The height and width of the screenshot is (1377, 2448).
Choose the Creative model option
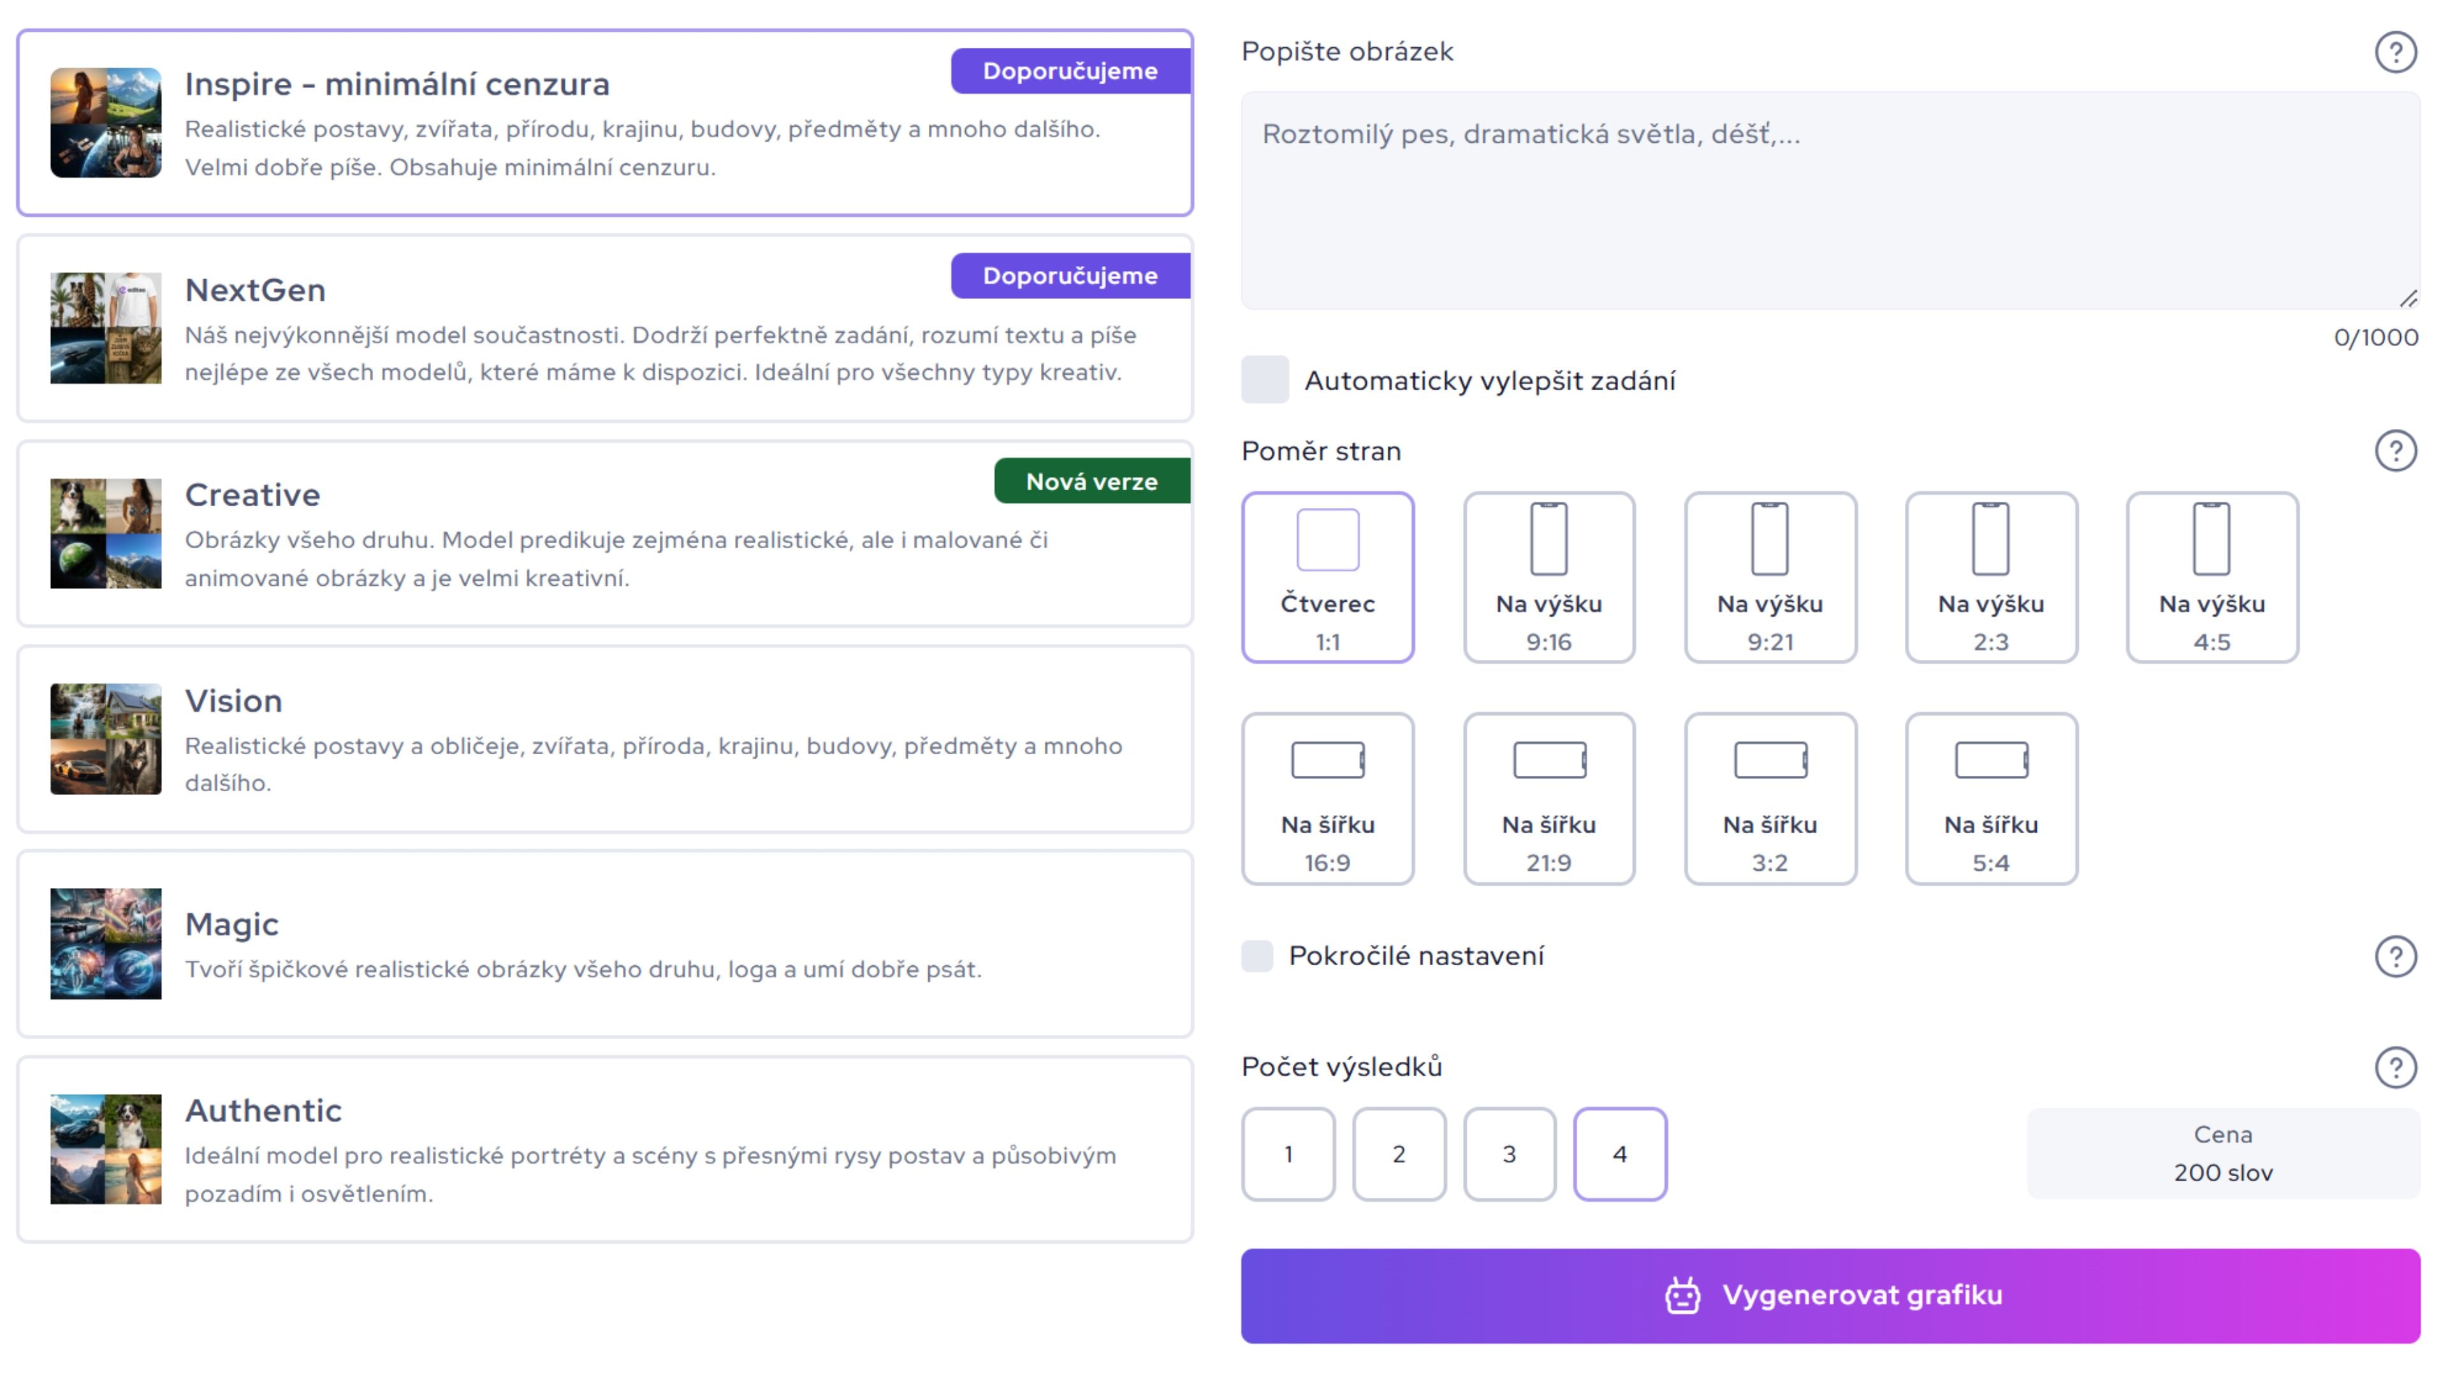[604, 534]
